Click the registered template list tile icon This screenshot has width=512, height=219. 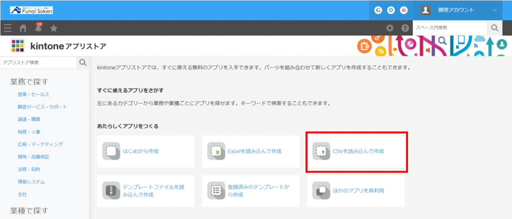(216, 191)
